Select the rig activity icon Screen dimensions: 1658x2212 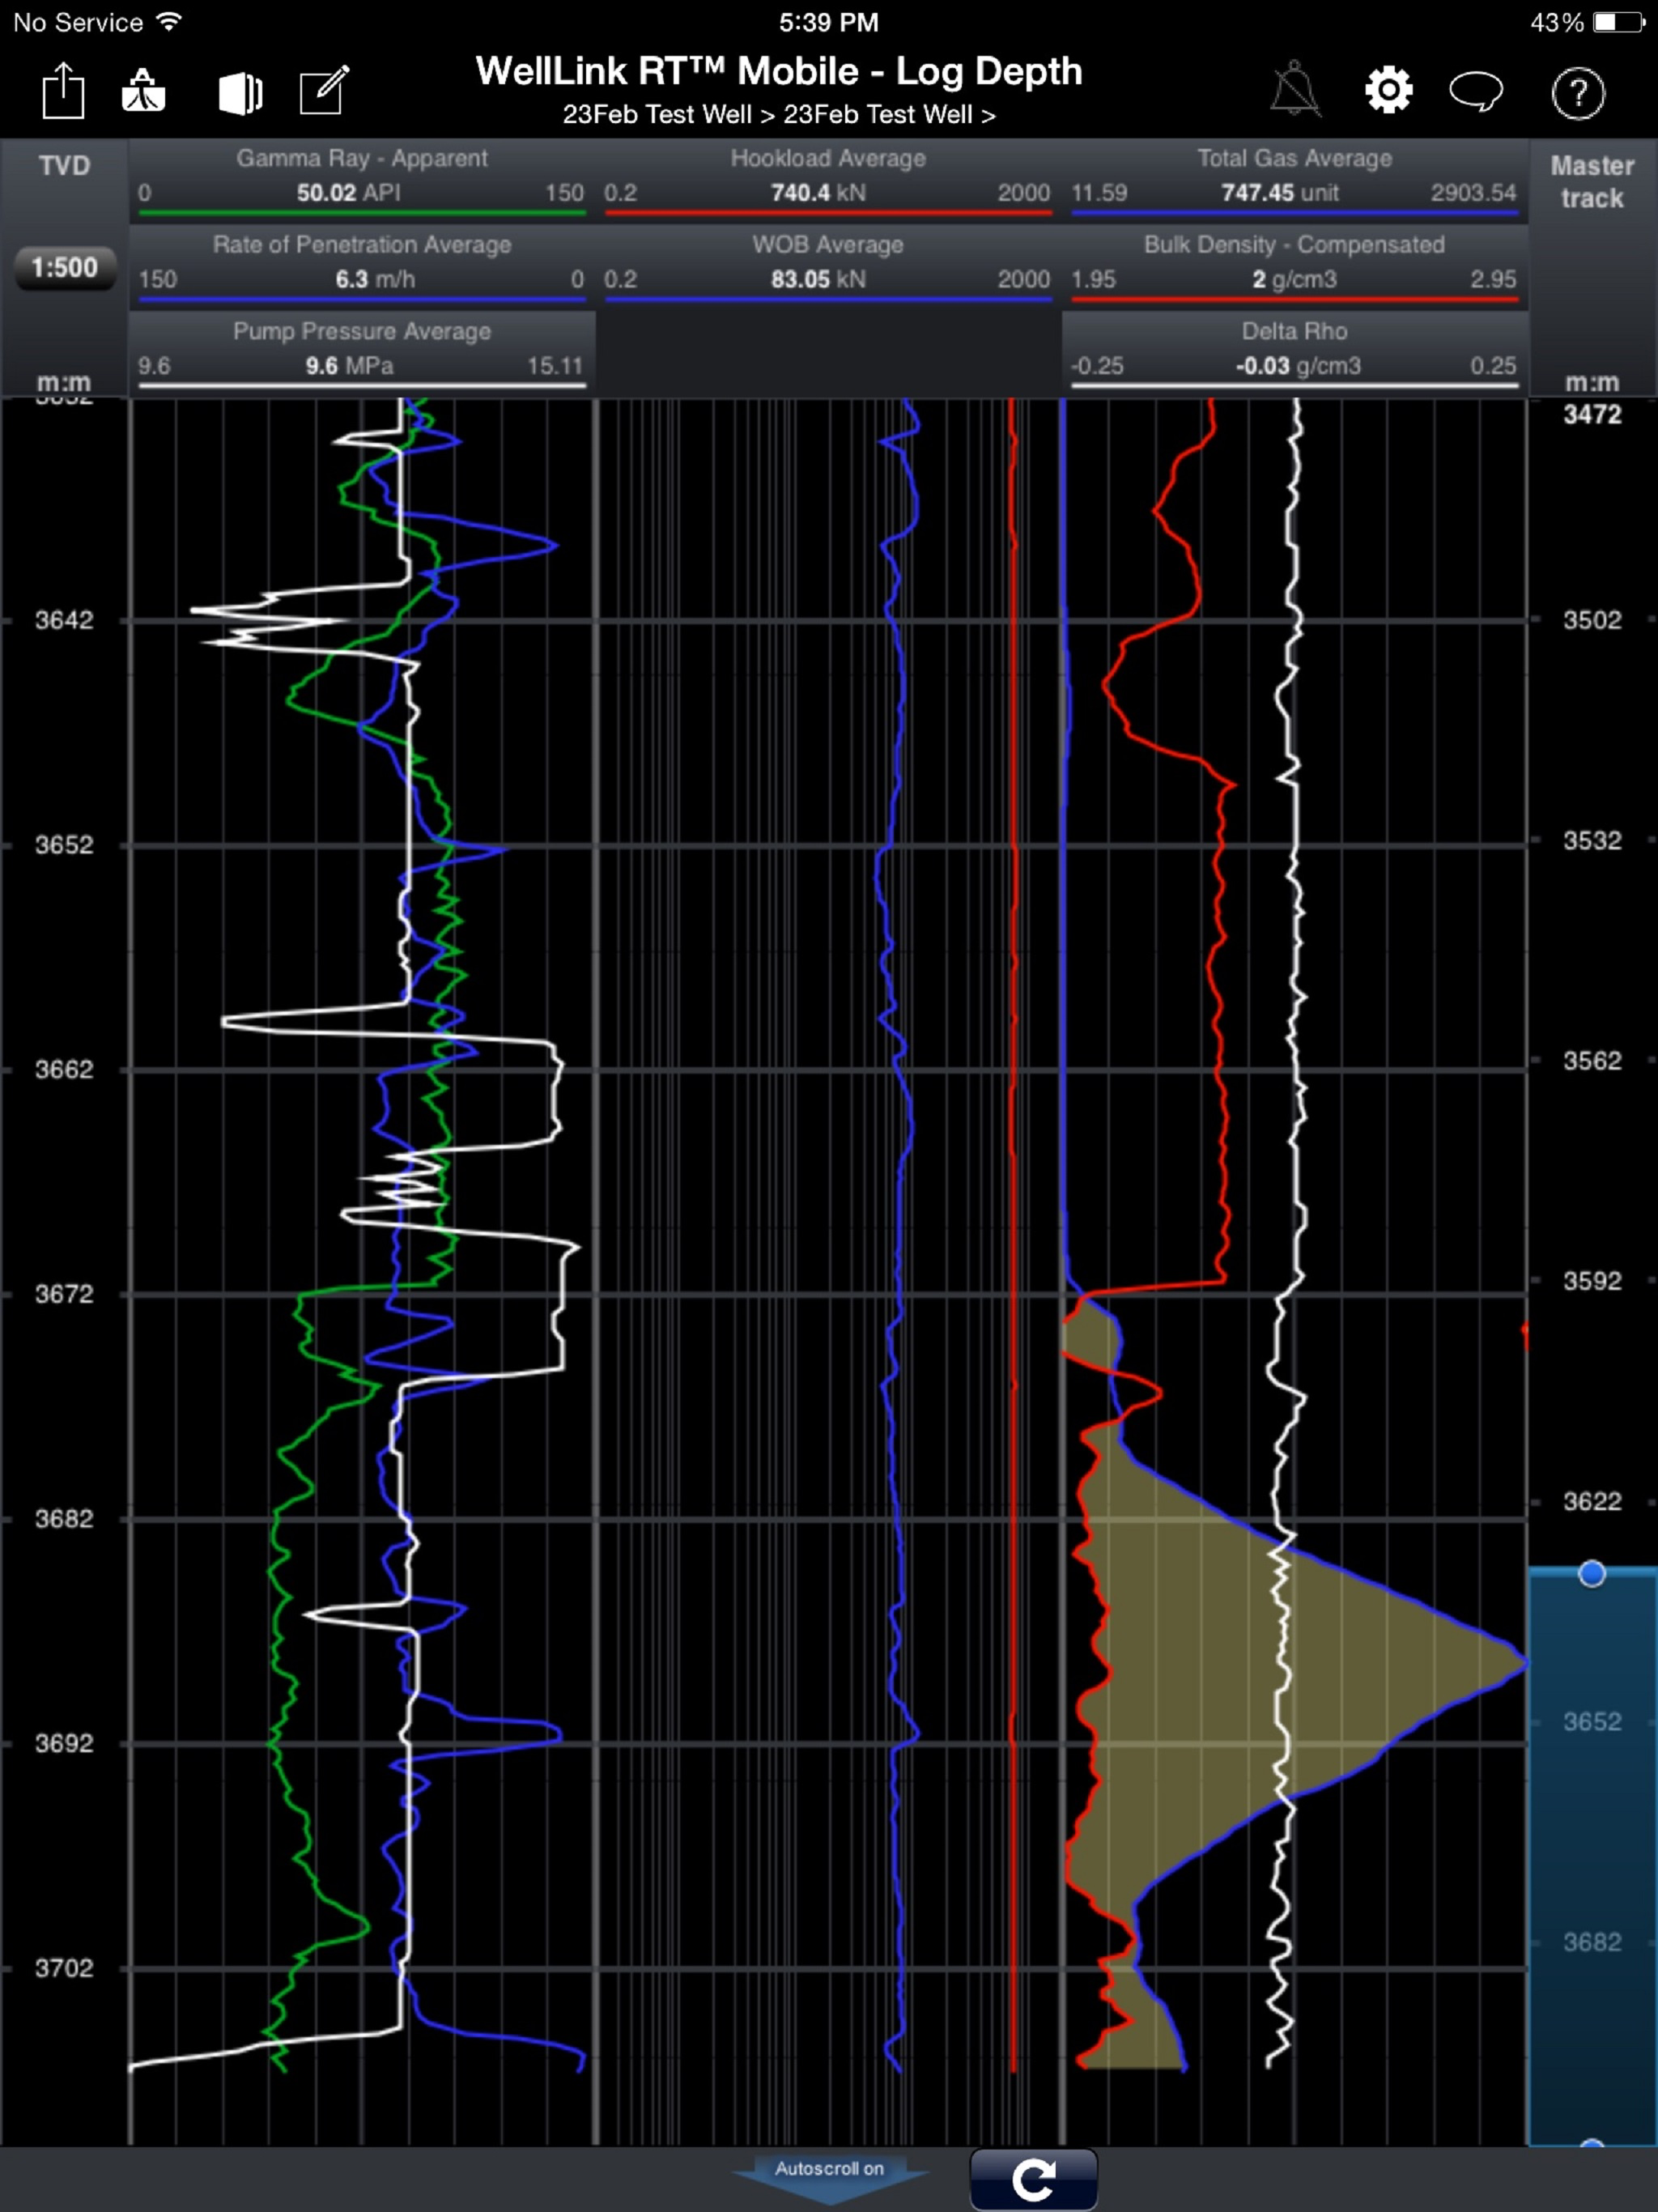pyautogui.click(x=144, y=91)
